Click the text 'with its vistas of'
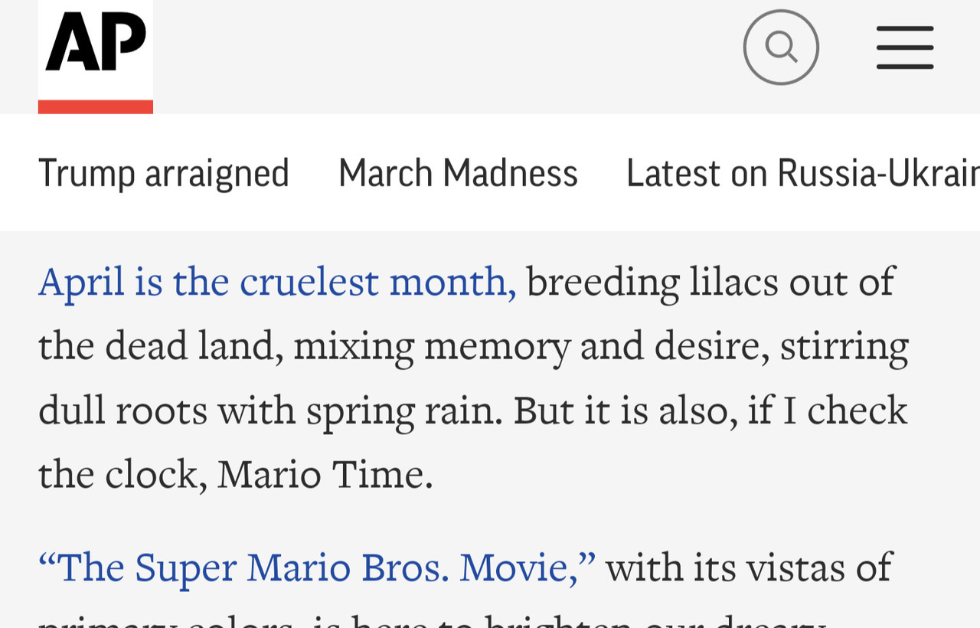Viewport: 980px width, 628px height. [749, 568]
